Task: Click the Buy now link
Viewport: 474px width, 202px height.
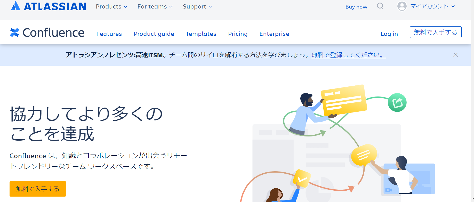Action: pyautogui.click(x=356, y=7)
